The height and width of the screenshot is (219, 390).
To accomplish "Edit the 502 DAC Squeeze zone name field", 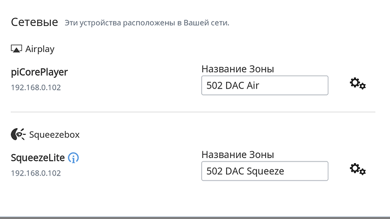I will (265, 171).
